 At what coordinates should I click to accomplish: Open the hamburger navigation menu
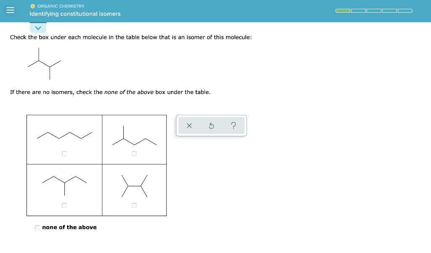(x=10, y=10)
